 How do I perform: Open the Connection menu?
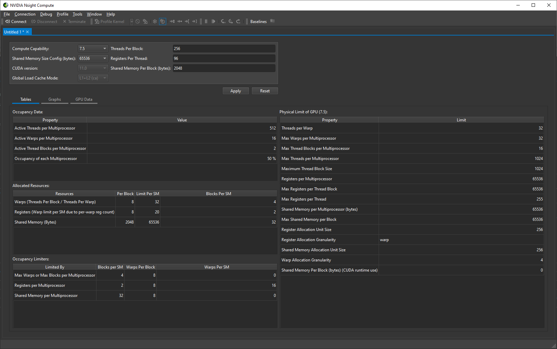(25, 14)
